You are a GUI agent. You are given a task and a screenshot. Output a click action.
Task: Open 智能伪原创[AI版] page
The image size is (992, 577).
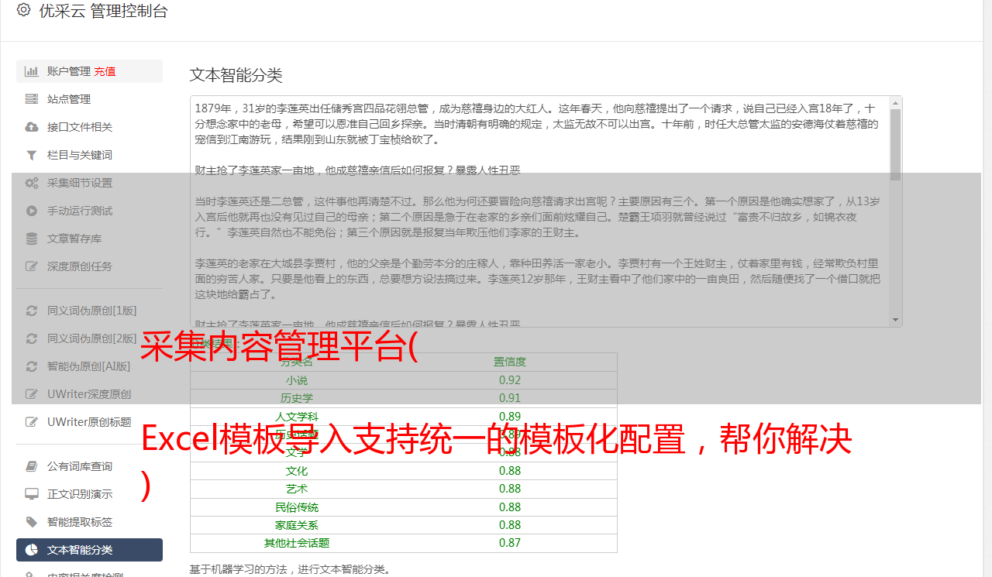89,366
